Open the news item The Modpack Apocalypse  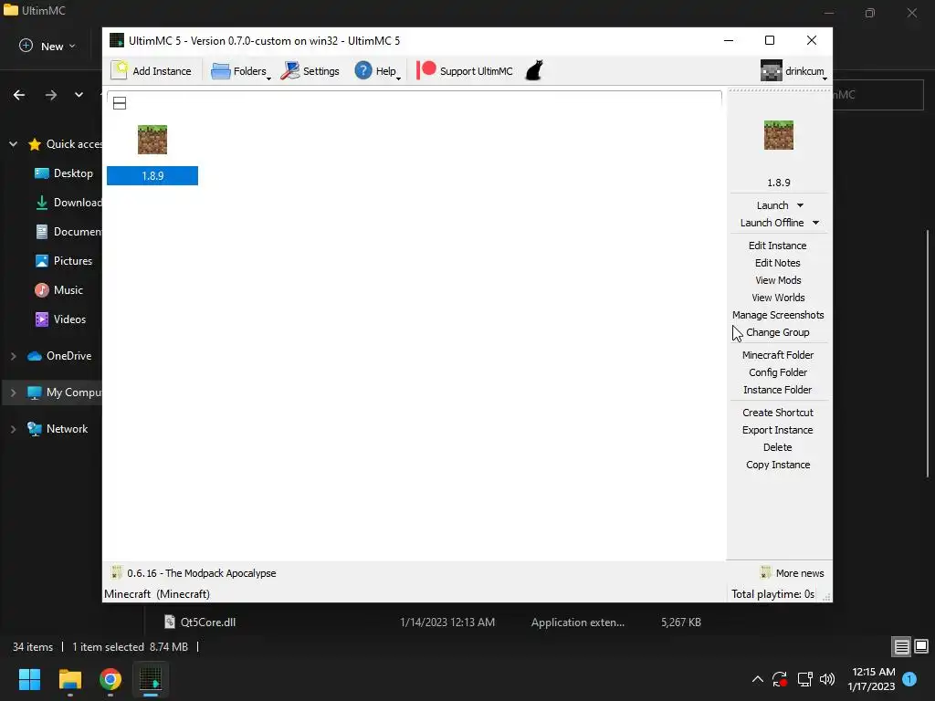click(194, 573)
